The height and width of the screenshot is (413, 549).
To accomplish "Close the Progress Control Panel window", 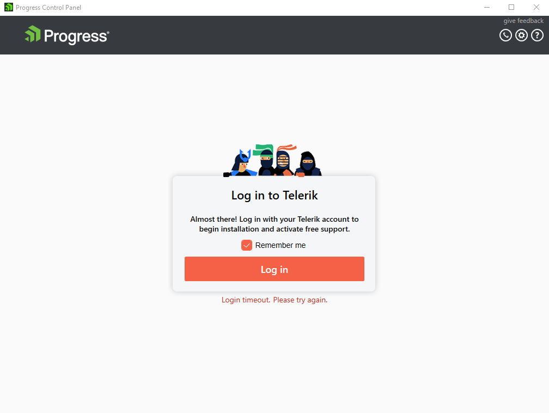I will coord(536,8).
